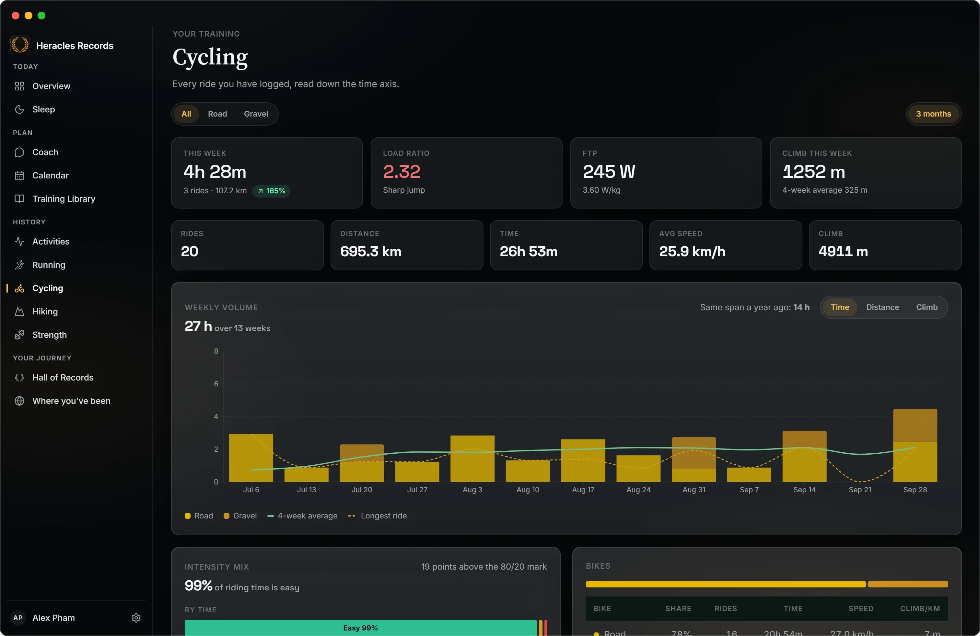Toggle the Gravel legend entry
This screenshot has width=980, height=636.
[x=240, y=516]
